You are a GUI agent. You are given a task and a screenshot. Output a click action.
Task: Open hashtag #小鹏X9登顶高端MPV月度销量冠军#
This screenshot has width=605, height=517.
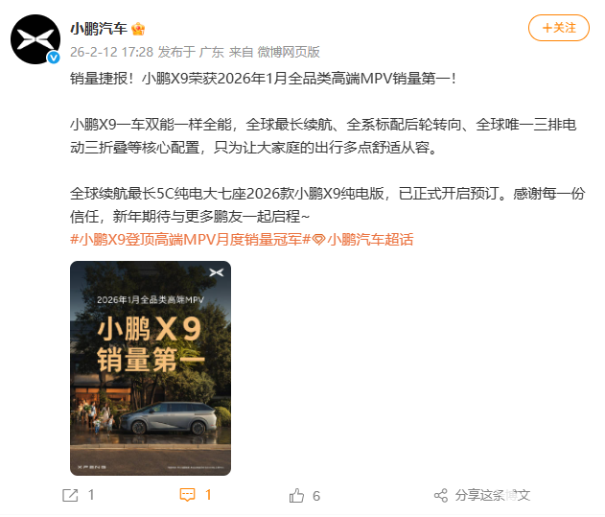point(190,240)
